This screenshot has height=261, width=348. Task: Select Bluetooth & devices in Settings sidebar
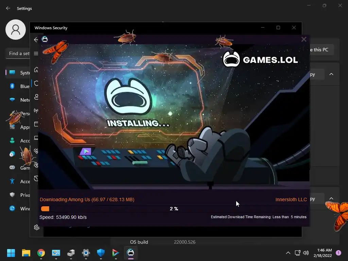(x=18, y=86)
